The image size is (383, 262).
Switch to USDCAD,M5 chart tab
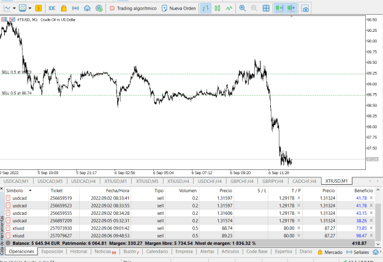coord(50,181)
